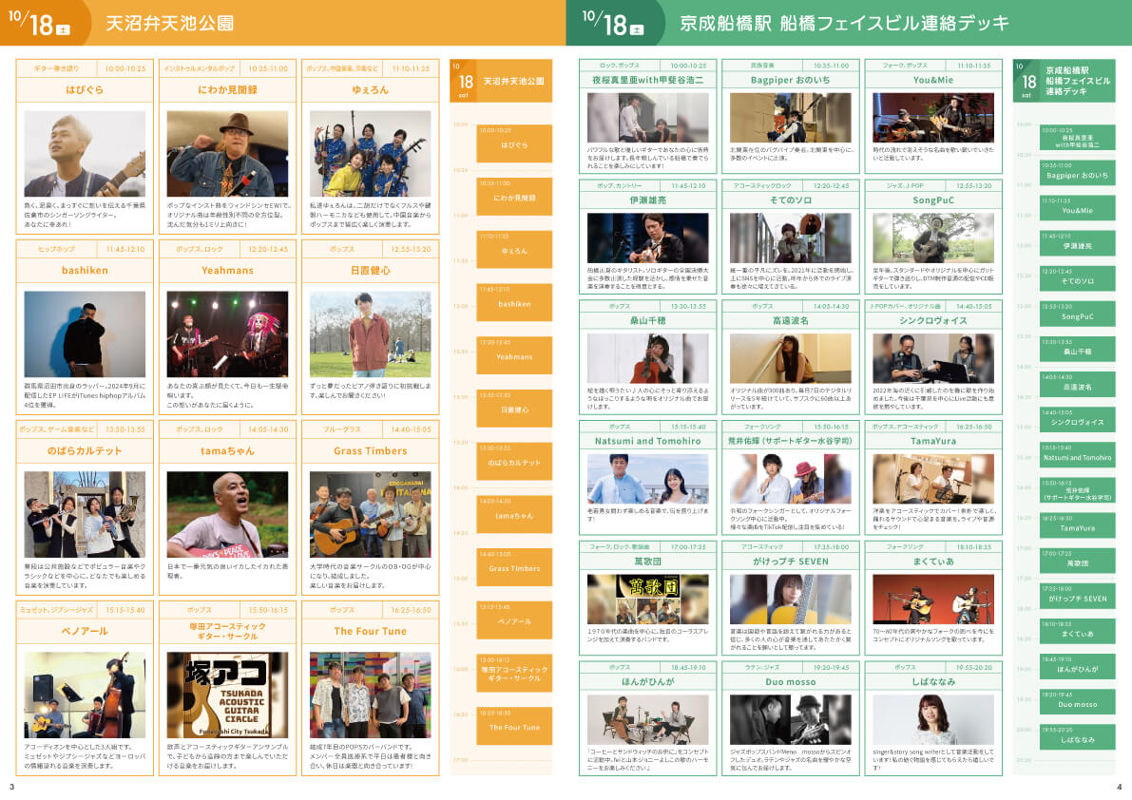Image resolution: width=1132 pixels, height=800 pixels.
Task: Select the Grass Timbers band photo
Action: click(x=370, y=514)
